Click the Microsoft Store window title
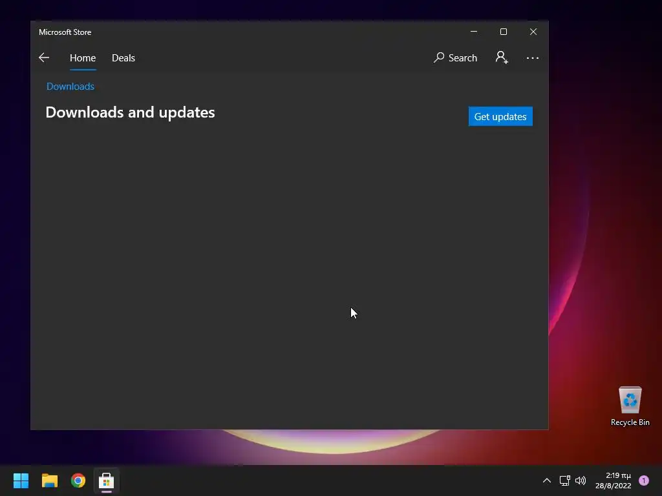The height and width of the screenshot is (496, 662). (x=65, y=32)
